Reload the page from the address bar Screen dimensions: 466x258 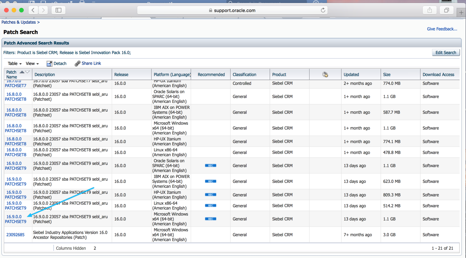(323, 10)
